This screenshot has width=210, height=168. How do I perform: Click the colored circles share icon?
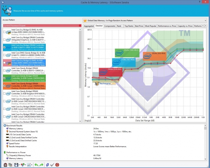[x=23, y=165]
